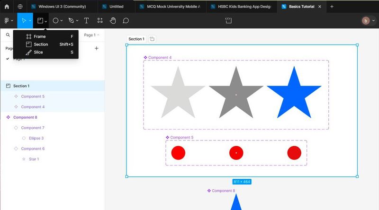
Task: Click the top-left resize handle of Section 1
Action: tap(126, 45)
